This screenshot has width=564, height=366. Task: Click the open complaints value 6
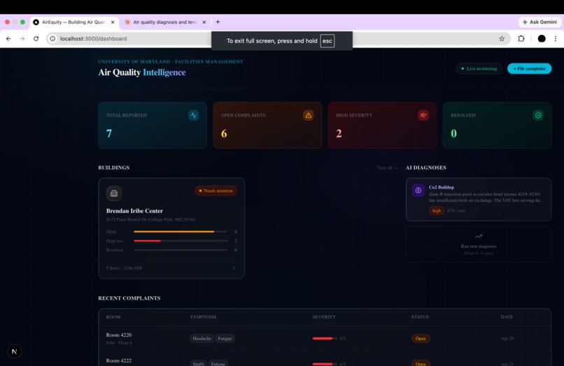pos(224,133)
